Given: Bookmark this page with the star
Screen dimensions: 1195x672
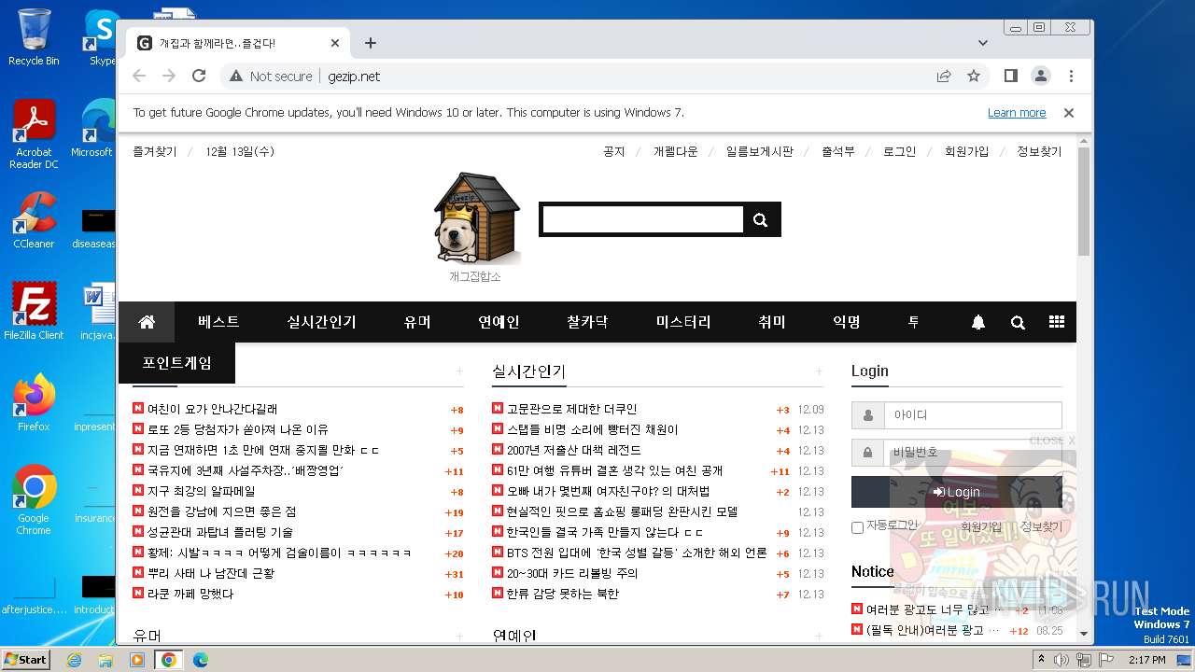Looking at the screenshot, I should coord(974,76).
